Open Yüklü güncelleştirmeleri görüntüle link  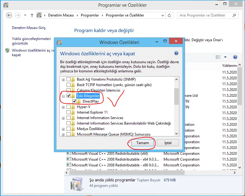(31, 41)
